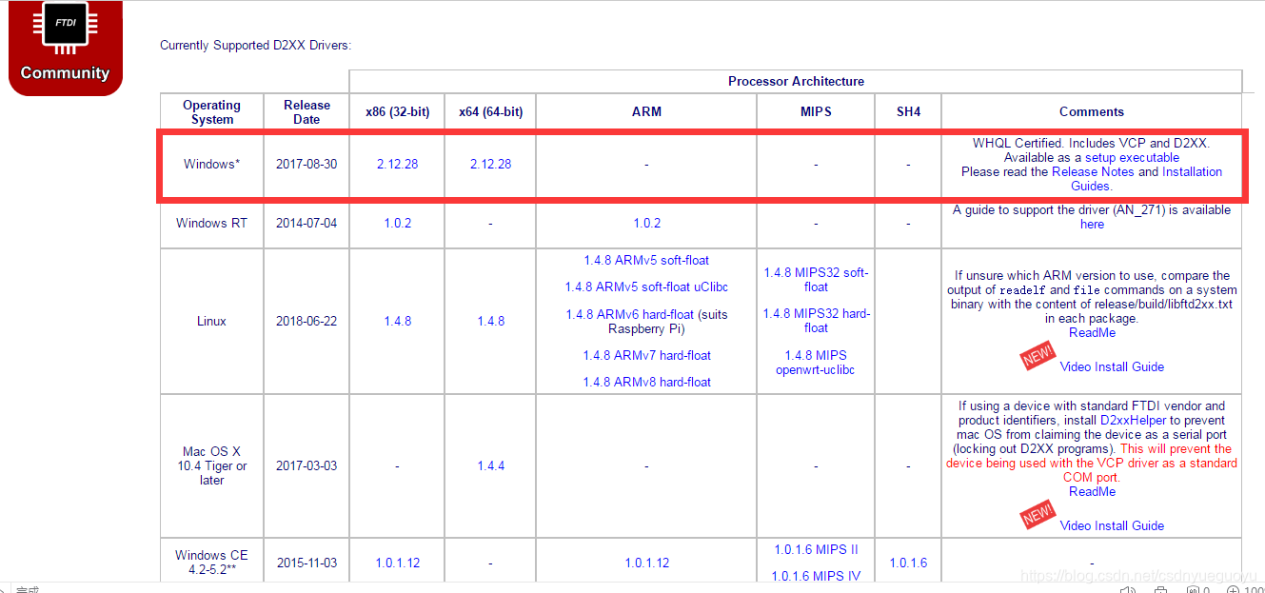Open the D2xxHelper link
This screenshot has width=1265, height=593.
click(1135, 420)
